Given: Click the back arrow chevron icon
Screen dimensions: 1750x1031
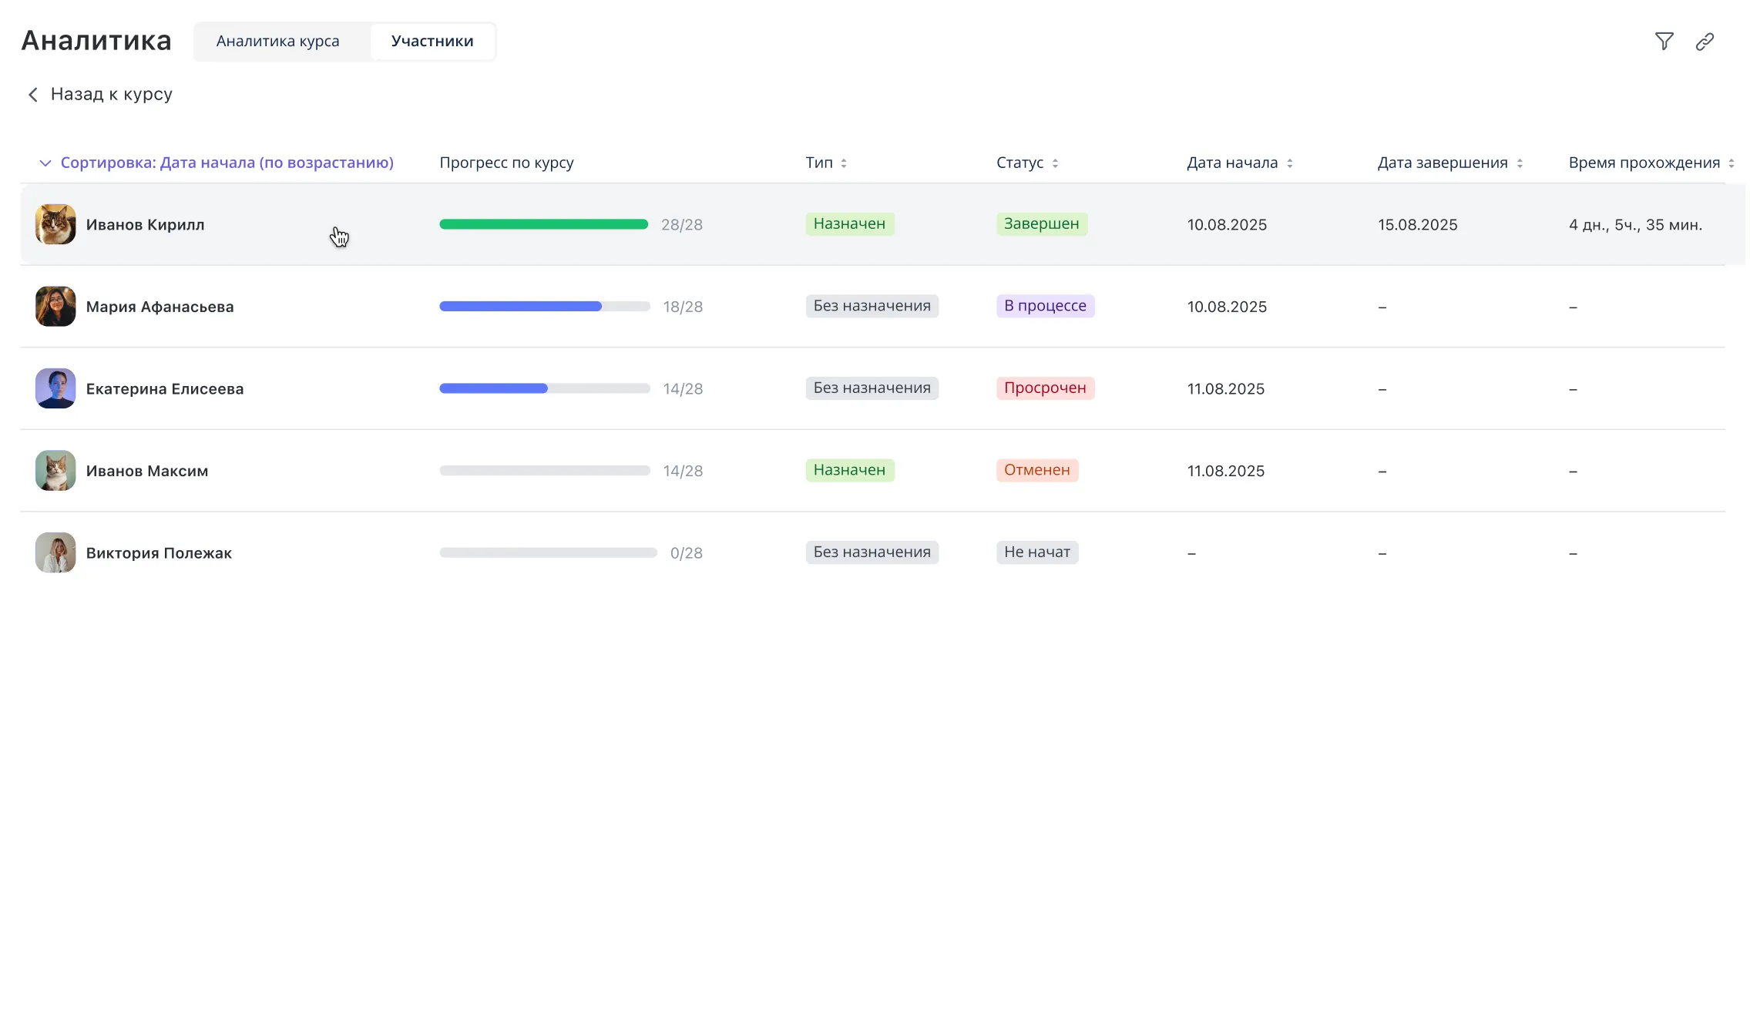Looking at the screenshot, I should (33, 95).
